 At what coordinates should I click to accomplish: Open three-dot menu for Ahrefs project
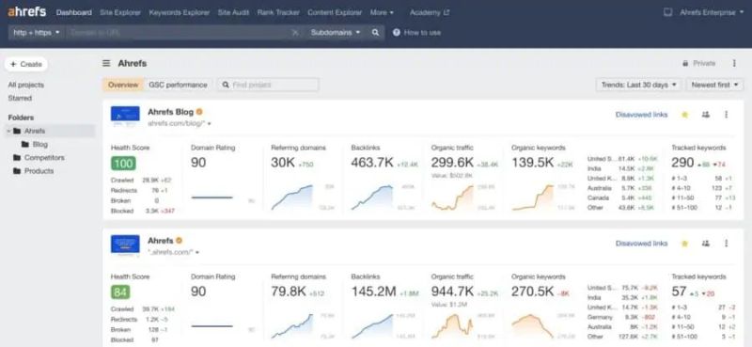(x=726, y=244)
